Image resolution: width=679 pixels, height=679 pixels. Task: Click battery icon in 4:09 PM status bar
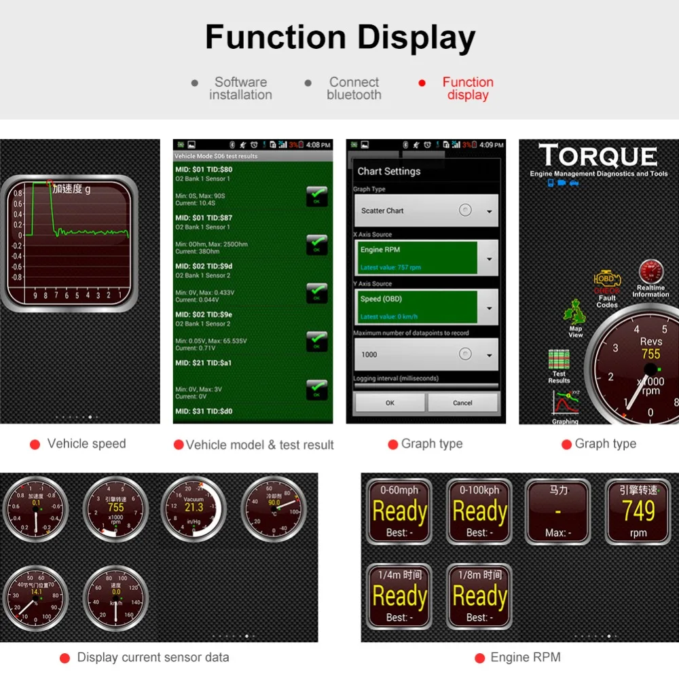474,145
